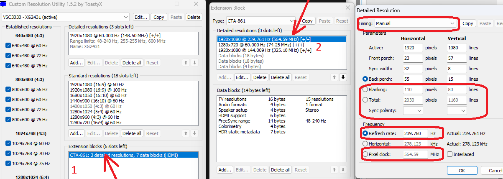The height and width of the screenshot is (179, 503).
Task: Open horizontal sync polarity plus dropdown
Action: tap(413, 110)
